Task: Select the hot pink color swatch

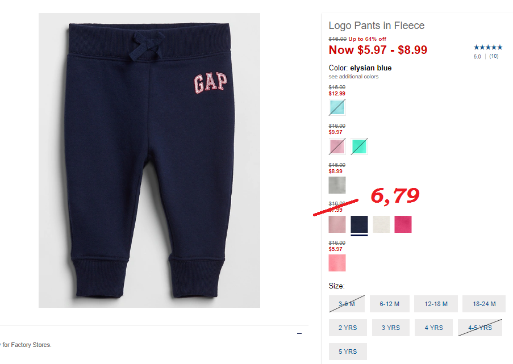Action: click(x=403, y=224)
